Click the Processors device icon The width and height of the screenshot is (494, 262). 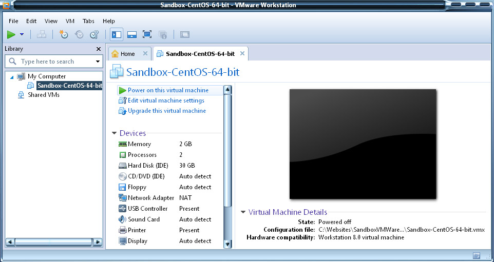pyautogui.click(x=123, y=155)
